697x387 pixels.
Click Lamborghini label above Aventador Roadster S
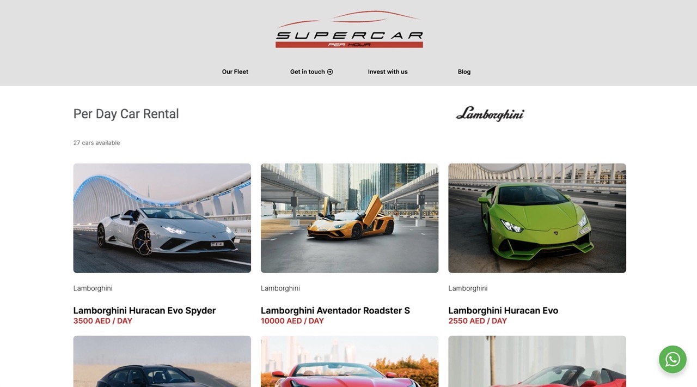[280, 288]
